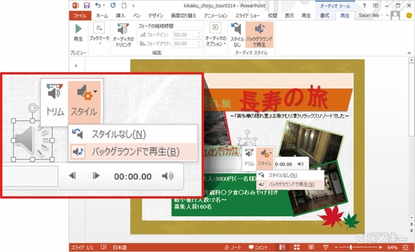Open PowerPoint Help via the question mark
The image size is (415, 252).
pos(365,6)
